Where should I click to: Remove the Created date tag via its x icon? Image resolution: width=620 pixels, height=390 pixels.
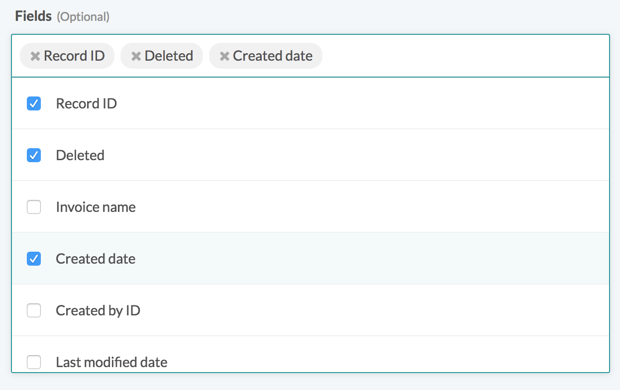(x=224, y=56)
